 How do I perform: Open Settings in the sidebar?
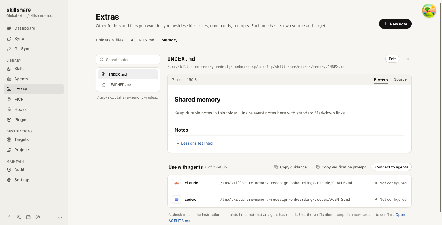coord(34,180)
